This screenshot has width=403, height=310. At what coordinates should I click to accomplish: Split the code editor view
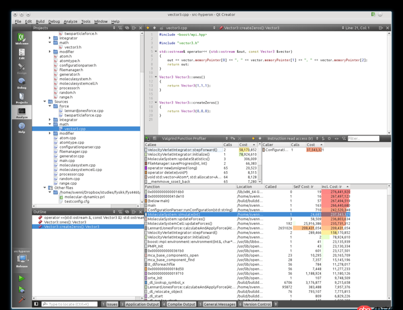click(x=381, y=28)
